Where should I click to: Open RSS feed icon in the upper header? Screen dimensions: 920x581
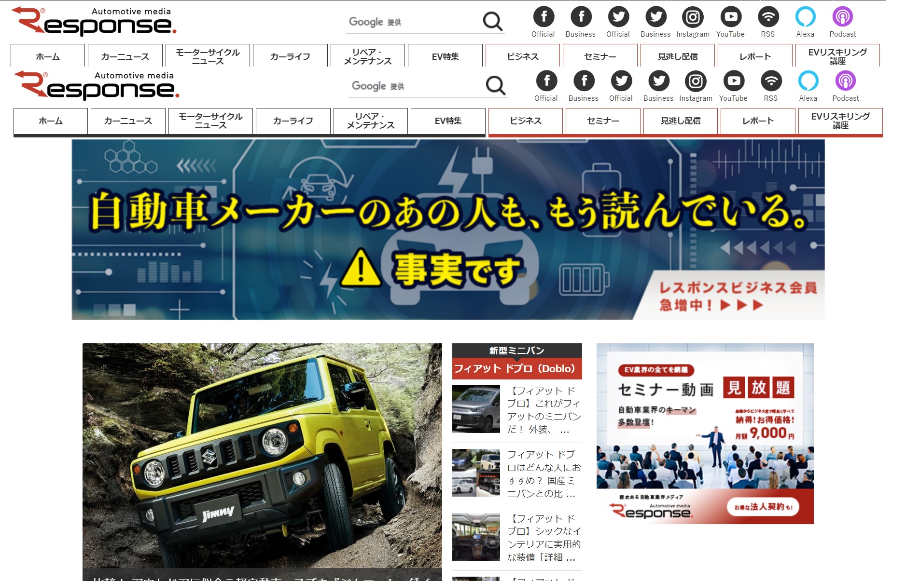click(x=768, y=17)
